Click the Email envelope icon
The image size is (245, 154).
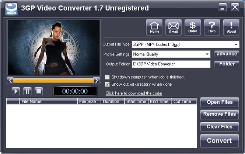click(x=174, y=28)
